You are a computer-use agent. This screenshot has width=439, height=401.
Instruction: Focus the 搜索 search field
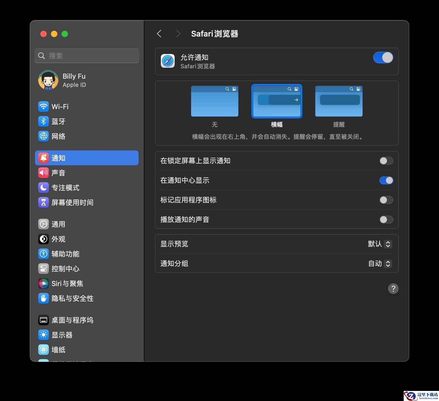[87, 56]
